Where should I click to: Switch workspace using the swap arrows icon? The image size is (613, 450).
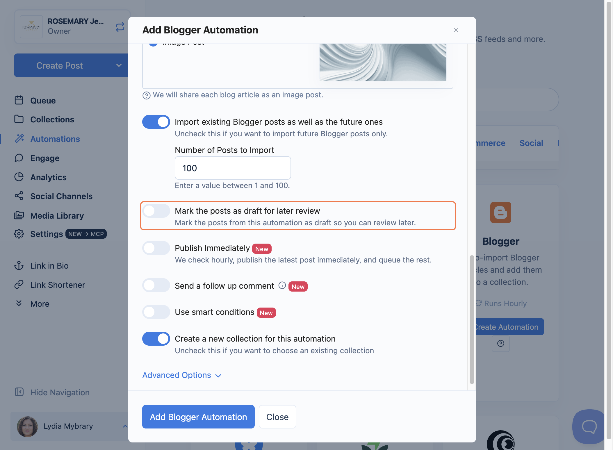[120, 27]
